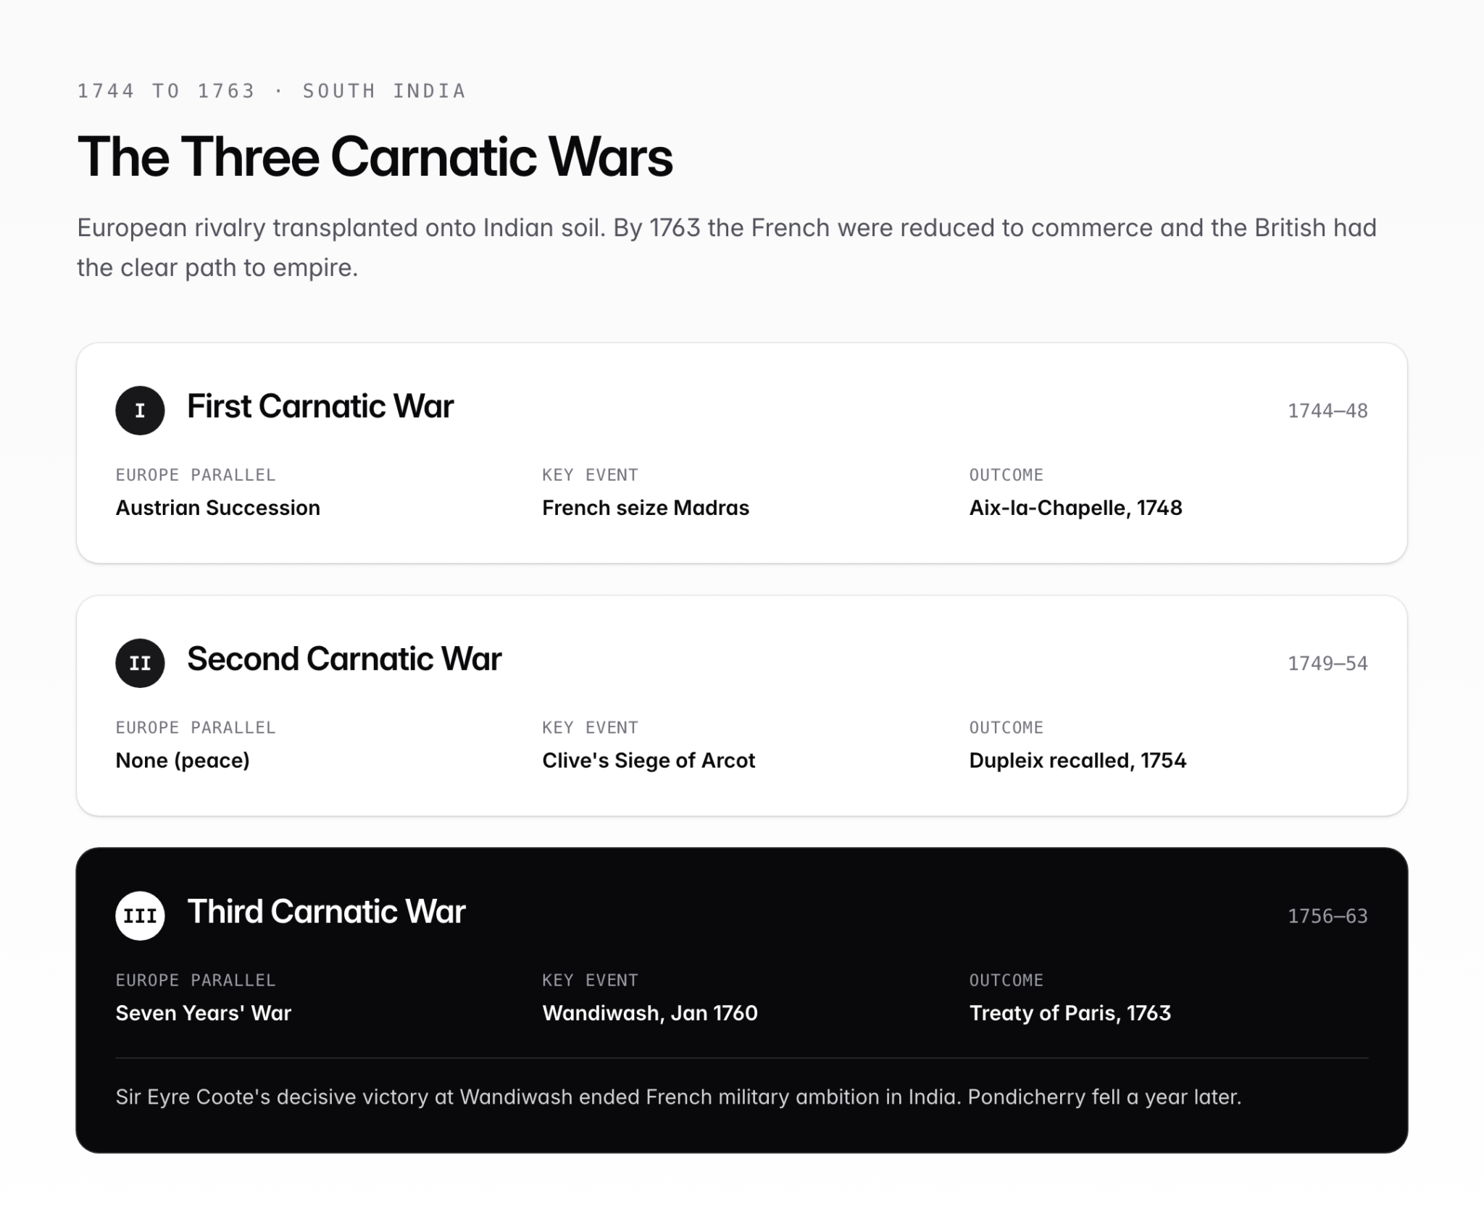The width and height of the screenshot is (1484, 1229).
Task: Click the Aix-la-Chapelle, 1748 outcome
Action: (1075, 508)
